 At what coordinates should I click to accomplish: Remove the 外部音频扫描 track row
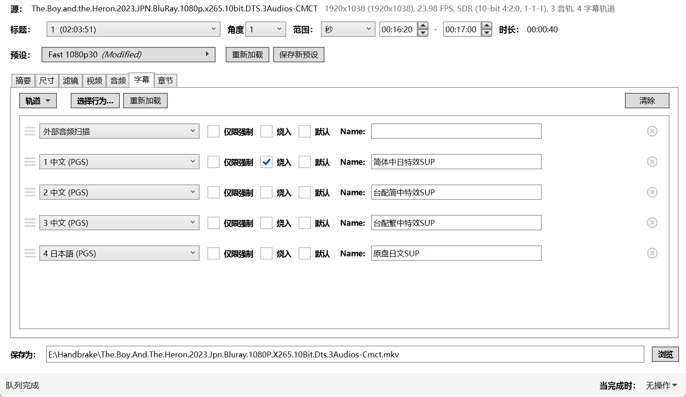click(x=652, y=131)
